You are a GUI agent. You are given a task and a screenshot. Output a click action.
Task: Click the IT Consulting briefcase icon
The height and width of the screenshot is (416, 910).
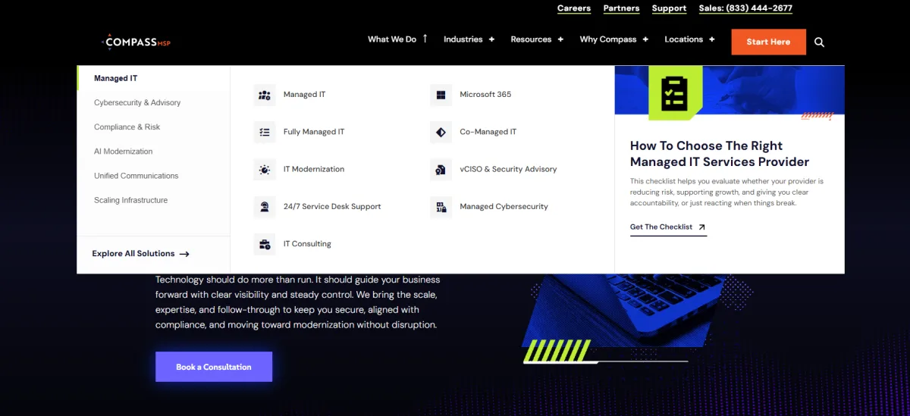(265, 244)
